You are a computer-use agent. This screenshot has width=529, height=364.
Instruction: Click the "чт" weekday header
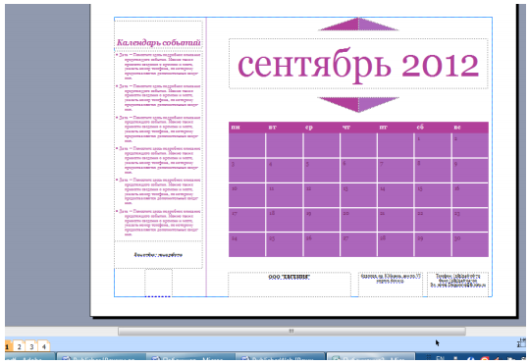(346, 128)
